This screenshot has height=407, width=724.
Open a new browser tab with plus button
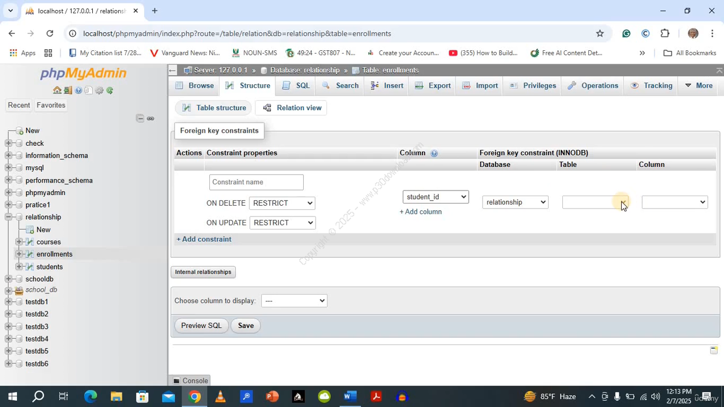(x=154, y=11)
